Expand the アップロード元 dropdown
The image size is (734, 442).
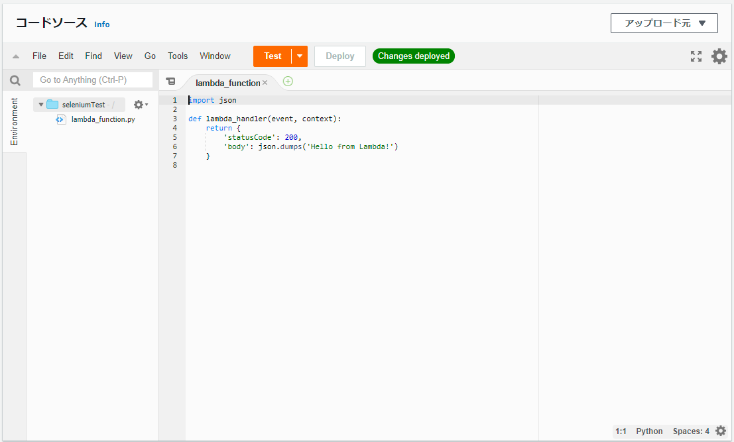[x=664, y=23]
